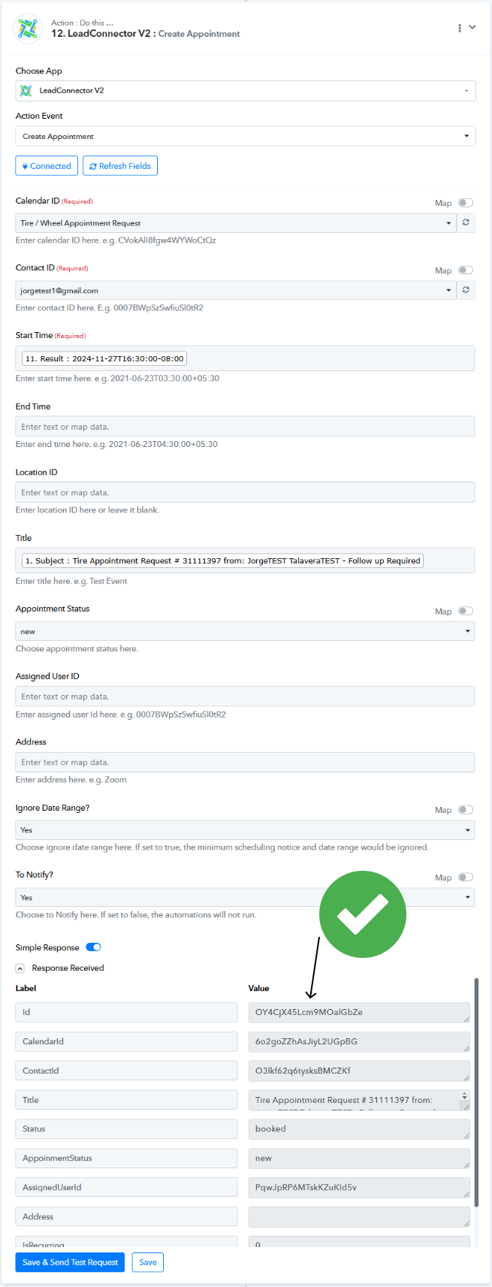Click the End Time input field
Image resolution: width=492 pixels, height=1287 pixels.
[246, 427]
